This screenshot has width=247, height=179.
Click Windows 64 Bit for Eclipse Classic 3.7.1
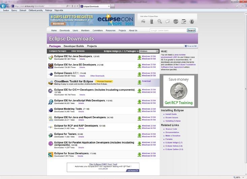pyautogui.click(x=149, y=76)
